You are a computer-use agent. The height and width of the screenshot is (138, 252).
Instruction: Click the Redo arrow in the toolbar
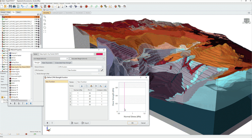(x=27, y=6)
